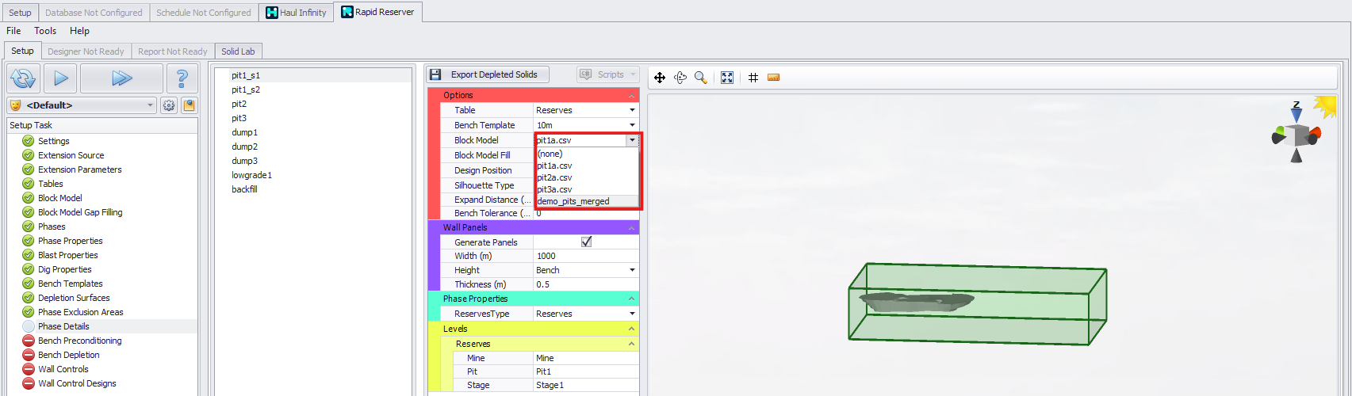Choose demo_pits_merged from Block Model list
Screen dimensions: 1352x396
click(x=573, y=201)
